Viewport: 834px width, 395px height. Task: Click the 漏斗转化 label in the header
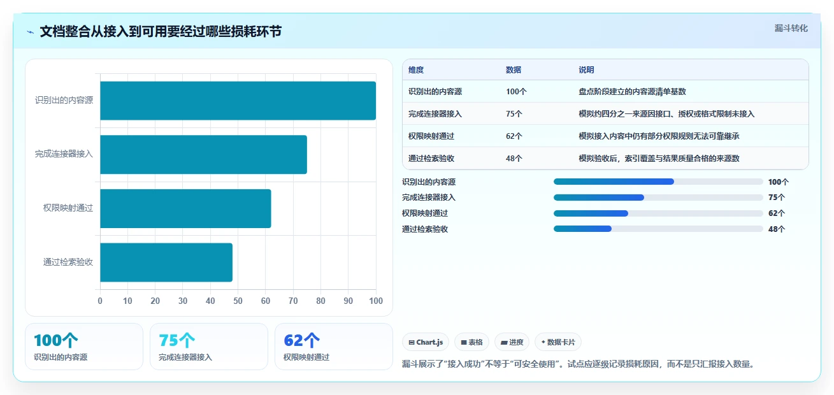(x=791, y=28)
